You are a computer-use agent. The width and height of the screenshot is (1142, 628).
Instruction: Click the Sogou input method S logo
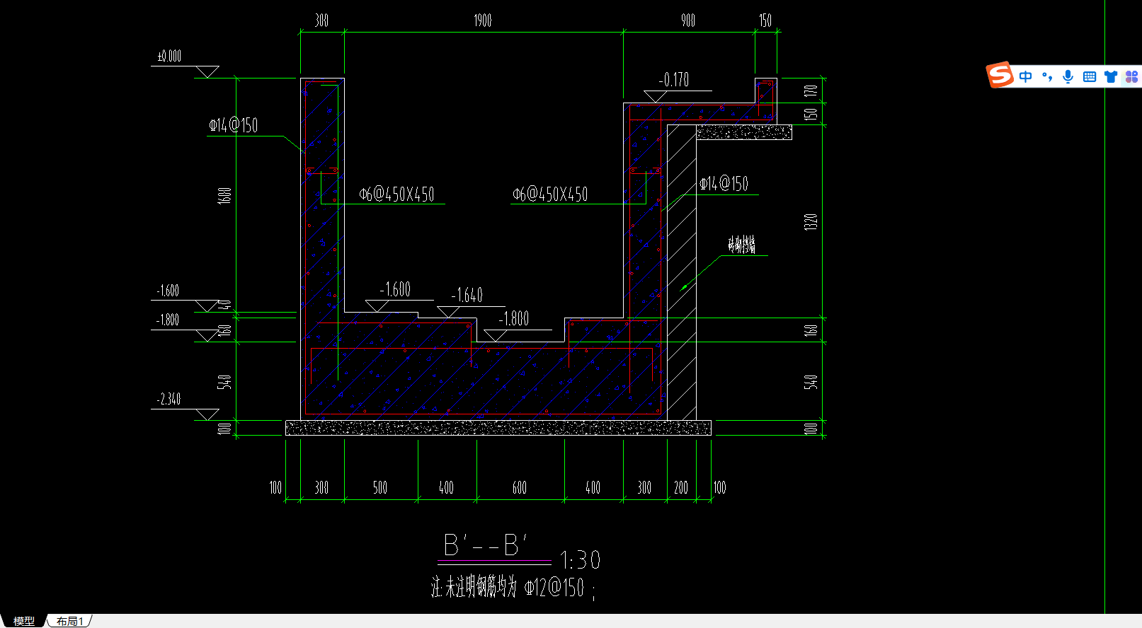[x=1000, y=75]
